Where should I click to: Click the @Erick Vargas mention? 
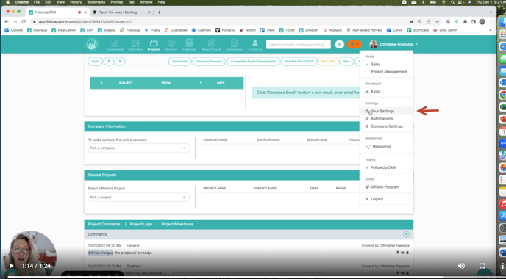click(100, 253)
